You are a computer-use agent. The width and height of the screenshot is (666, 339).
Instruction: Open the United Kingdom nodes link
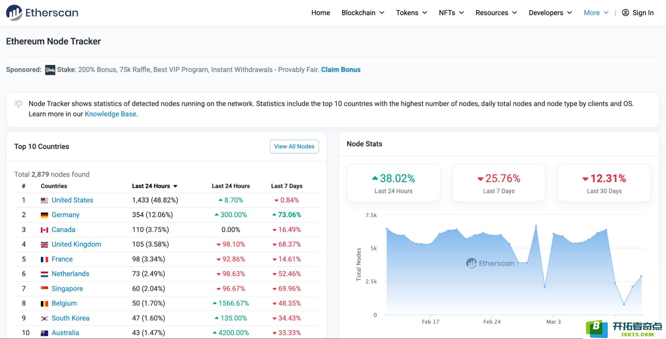76,244
